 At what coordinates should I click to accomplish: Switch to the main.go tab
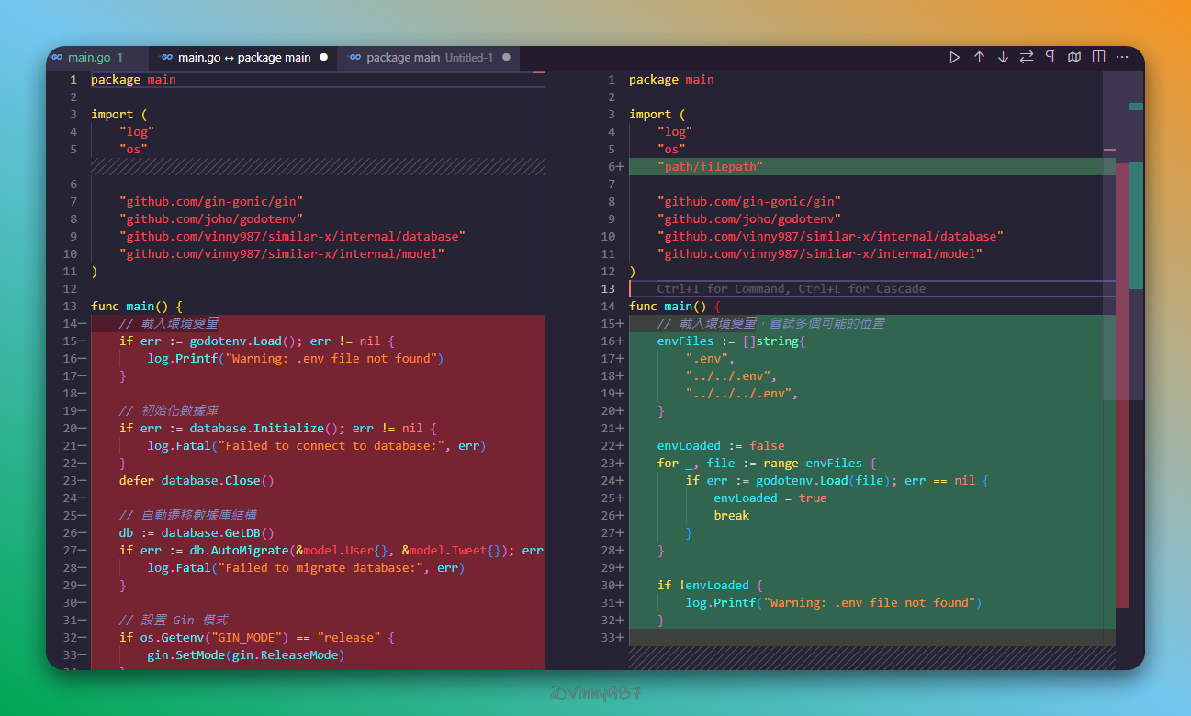(89, 57)
